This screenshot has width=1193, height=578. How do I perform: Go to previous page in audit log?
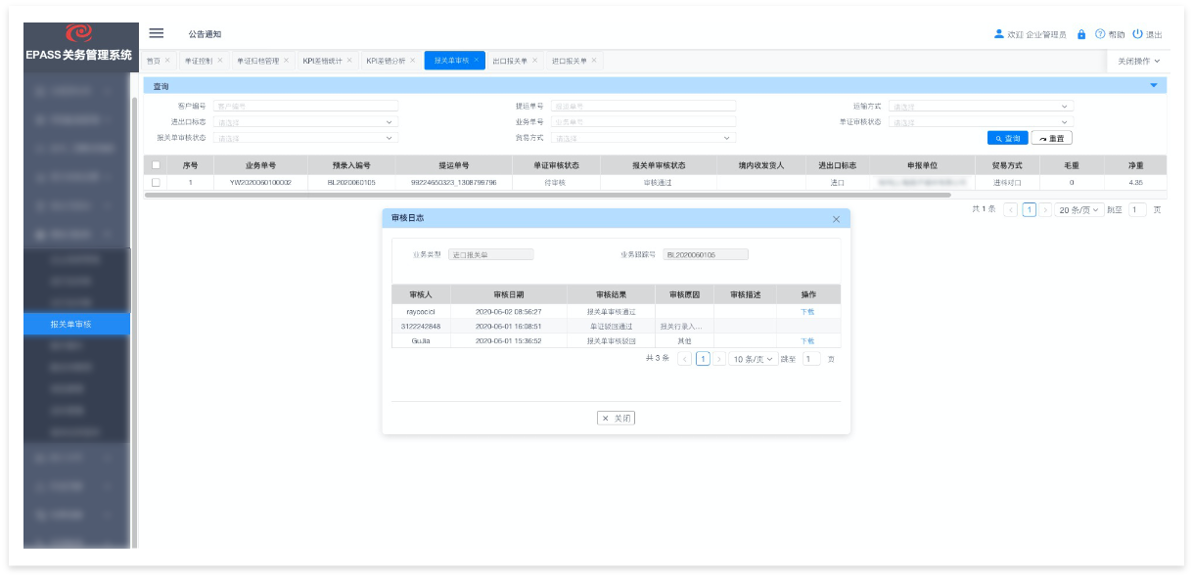[x=685, y=359]
